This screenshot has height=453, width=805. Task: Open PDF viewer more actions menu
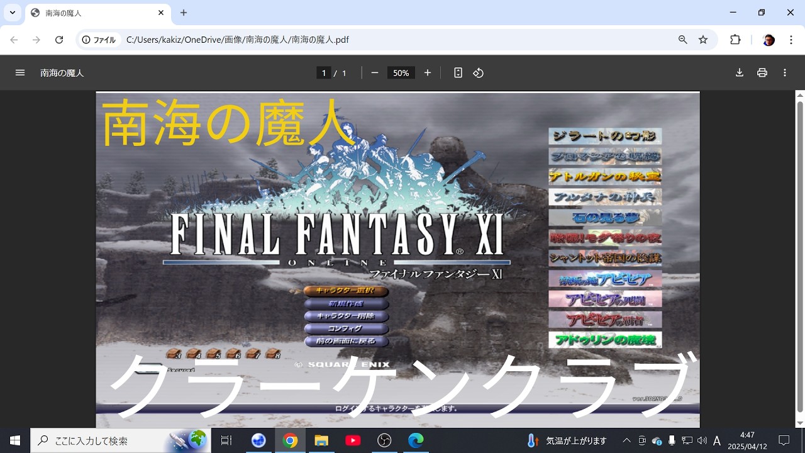tap(785, 73)
